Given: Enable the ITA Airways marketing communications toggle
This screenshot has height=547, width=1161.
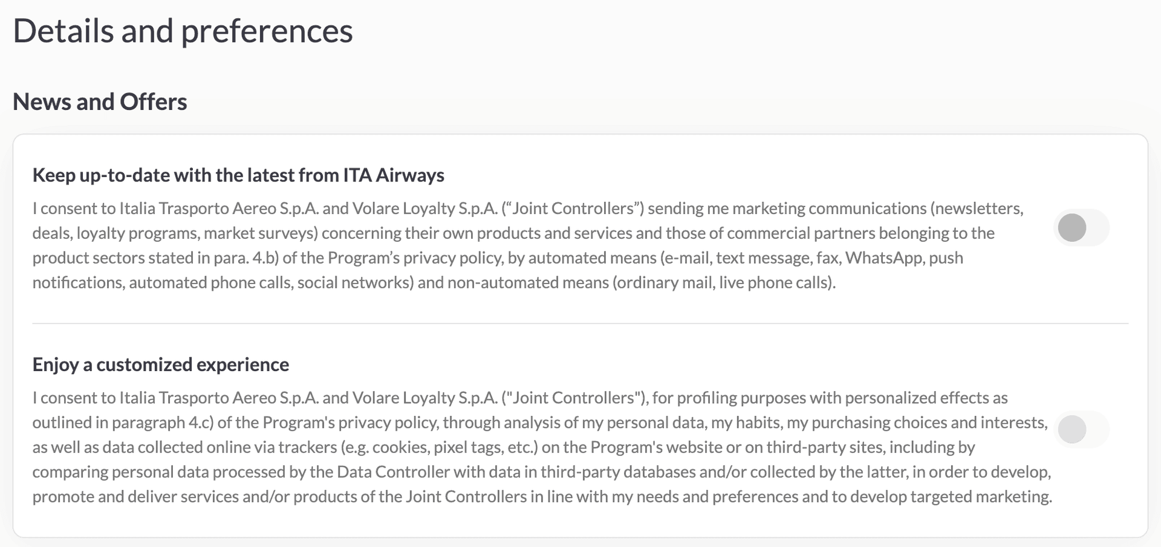Looking at the screenshot, I should coord(1081,228).
